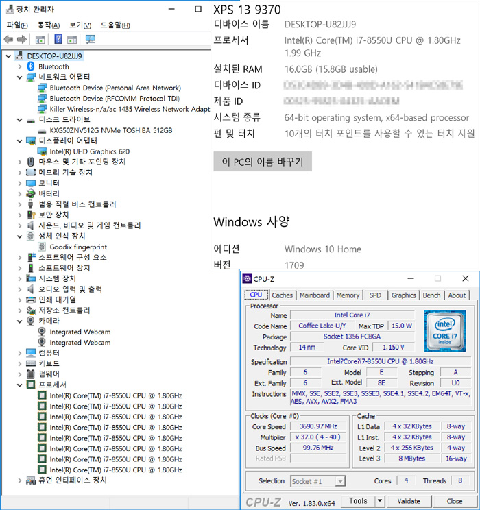The height and width of the screenshot is (512, 480).
Task: Close the CPU-Z window with X
Action: [466, 278]
